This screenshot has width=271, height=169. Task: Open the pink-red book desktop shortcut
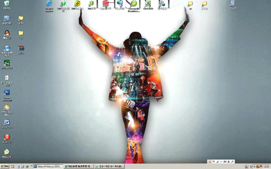(106, 5)
